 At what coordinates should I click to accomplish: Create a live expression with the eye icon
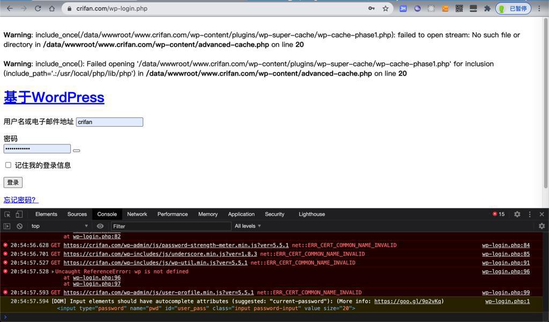tap(100, 226)
